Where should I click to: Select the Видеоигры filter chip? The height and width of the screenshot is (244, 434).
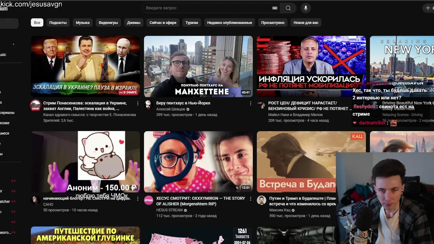(x=108, y=23)
